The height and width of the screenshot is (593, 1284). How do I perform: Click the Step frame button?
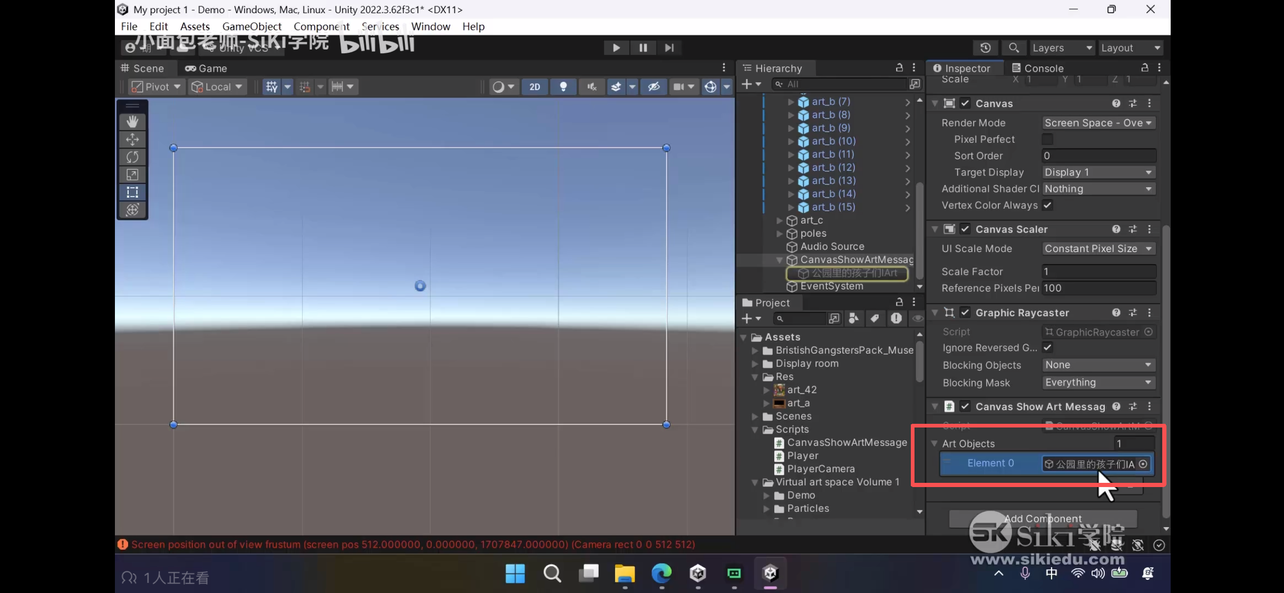point(669,48)
